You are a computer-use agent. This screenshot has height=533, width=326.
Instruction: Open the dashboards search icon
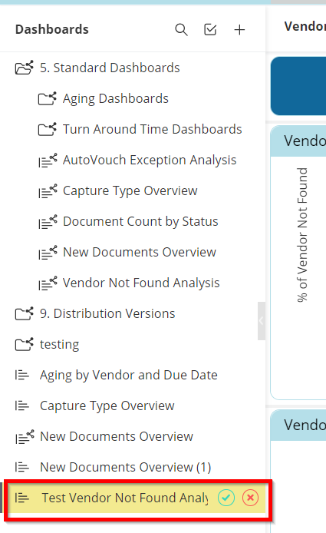pos(181,30)
